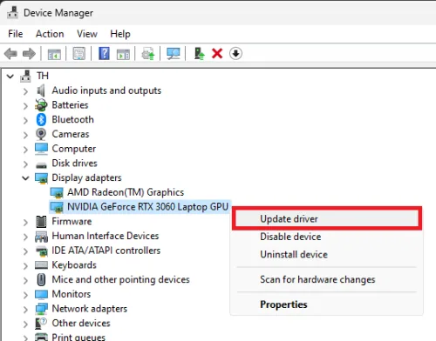
Task: Click Show/Hide Action Pane toolbar icon
Action: 123,54
